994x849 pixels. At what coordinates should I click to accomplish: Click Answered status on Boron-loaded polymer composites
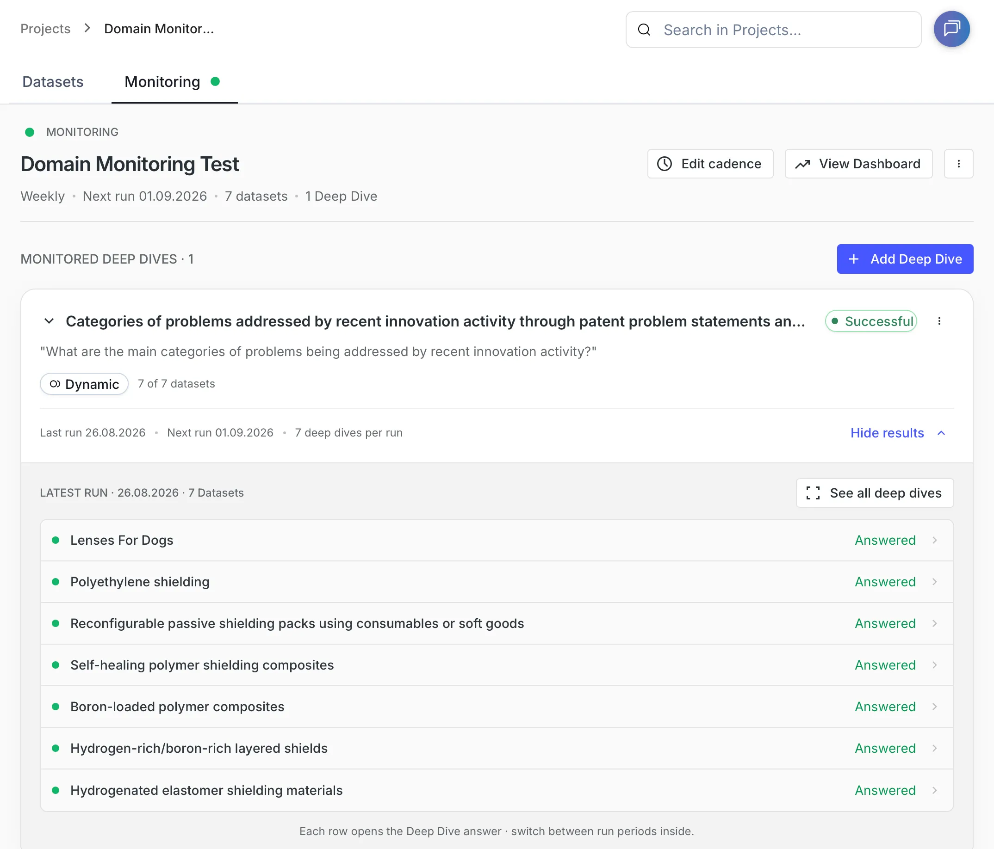pyautogui.click(x=885, y=707)
